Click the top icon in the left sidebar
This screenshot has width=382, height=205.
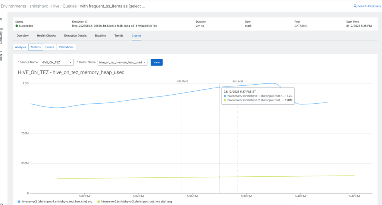point(1,19)
